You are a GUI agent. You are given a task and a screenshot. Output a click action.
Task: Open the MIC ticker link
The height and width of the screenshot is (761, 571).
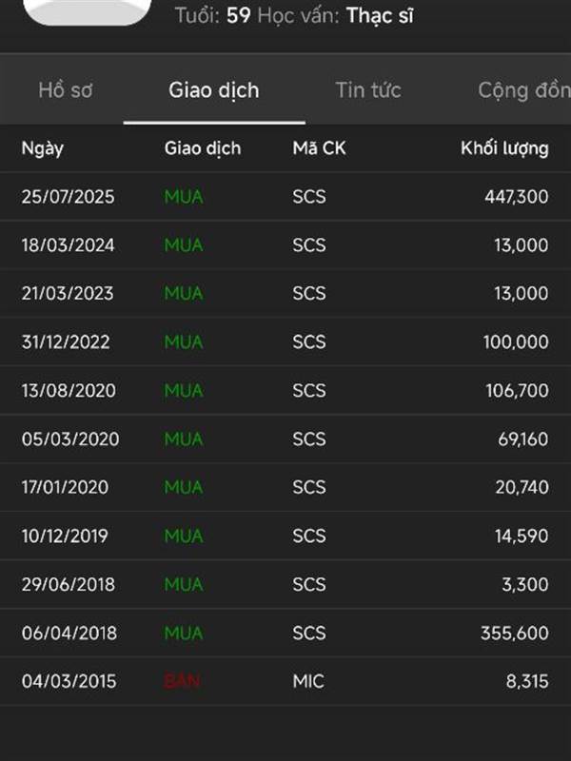308,681
